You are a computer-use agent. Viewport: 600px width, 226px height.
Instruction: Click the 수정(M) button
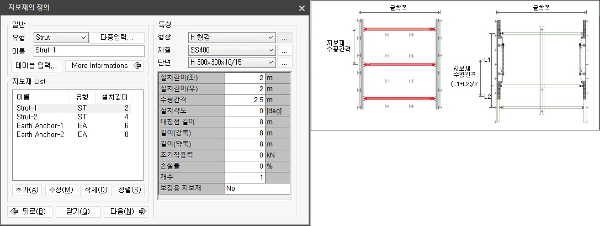[x=61, y=190]
